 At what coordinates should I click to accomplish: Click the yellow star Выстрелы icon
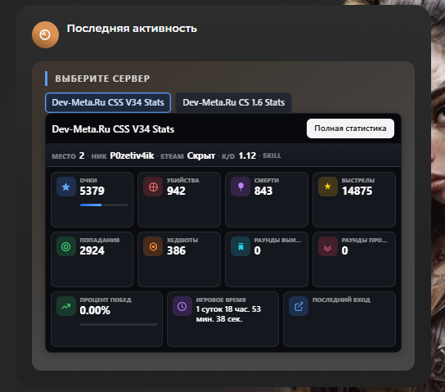click(328, 187)
